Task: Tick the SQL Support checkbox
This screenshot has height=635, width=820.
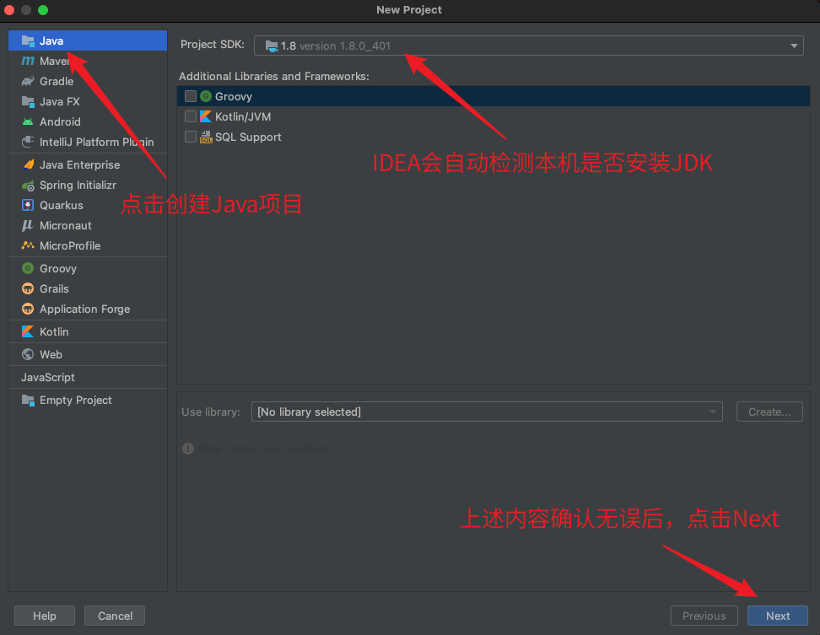Action: [x=191, y=137]
